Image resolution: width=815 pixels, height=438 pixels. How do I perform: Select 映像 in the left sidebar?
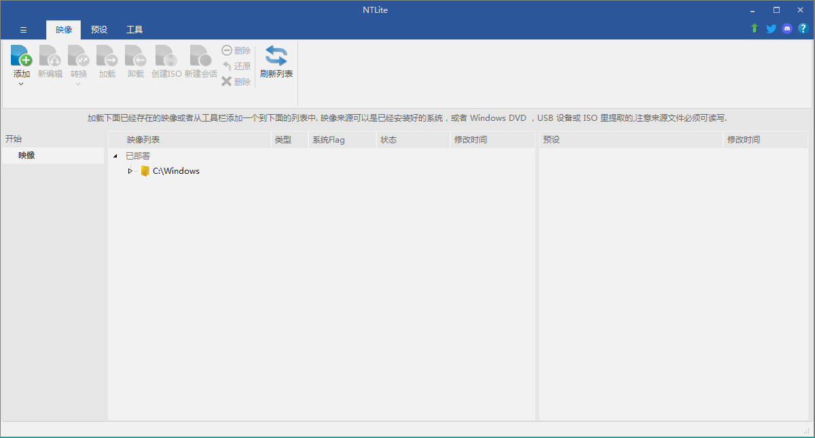click(27, 156)
